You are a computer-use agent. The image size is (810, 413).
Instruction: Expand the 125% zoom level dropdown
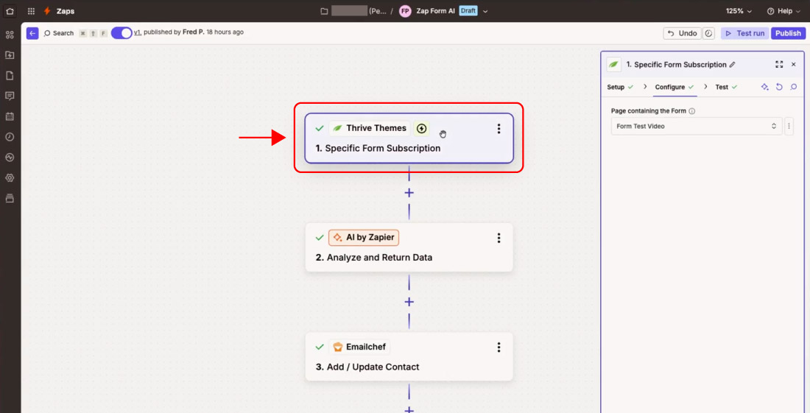pos(739,11)
